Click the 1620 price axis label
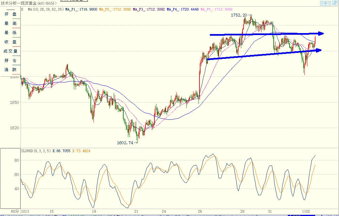 tap(14, 128)
